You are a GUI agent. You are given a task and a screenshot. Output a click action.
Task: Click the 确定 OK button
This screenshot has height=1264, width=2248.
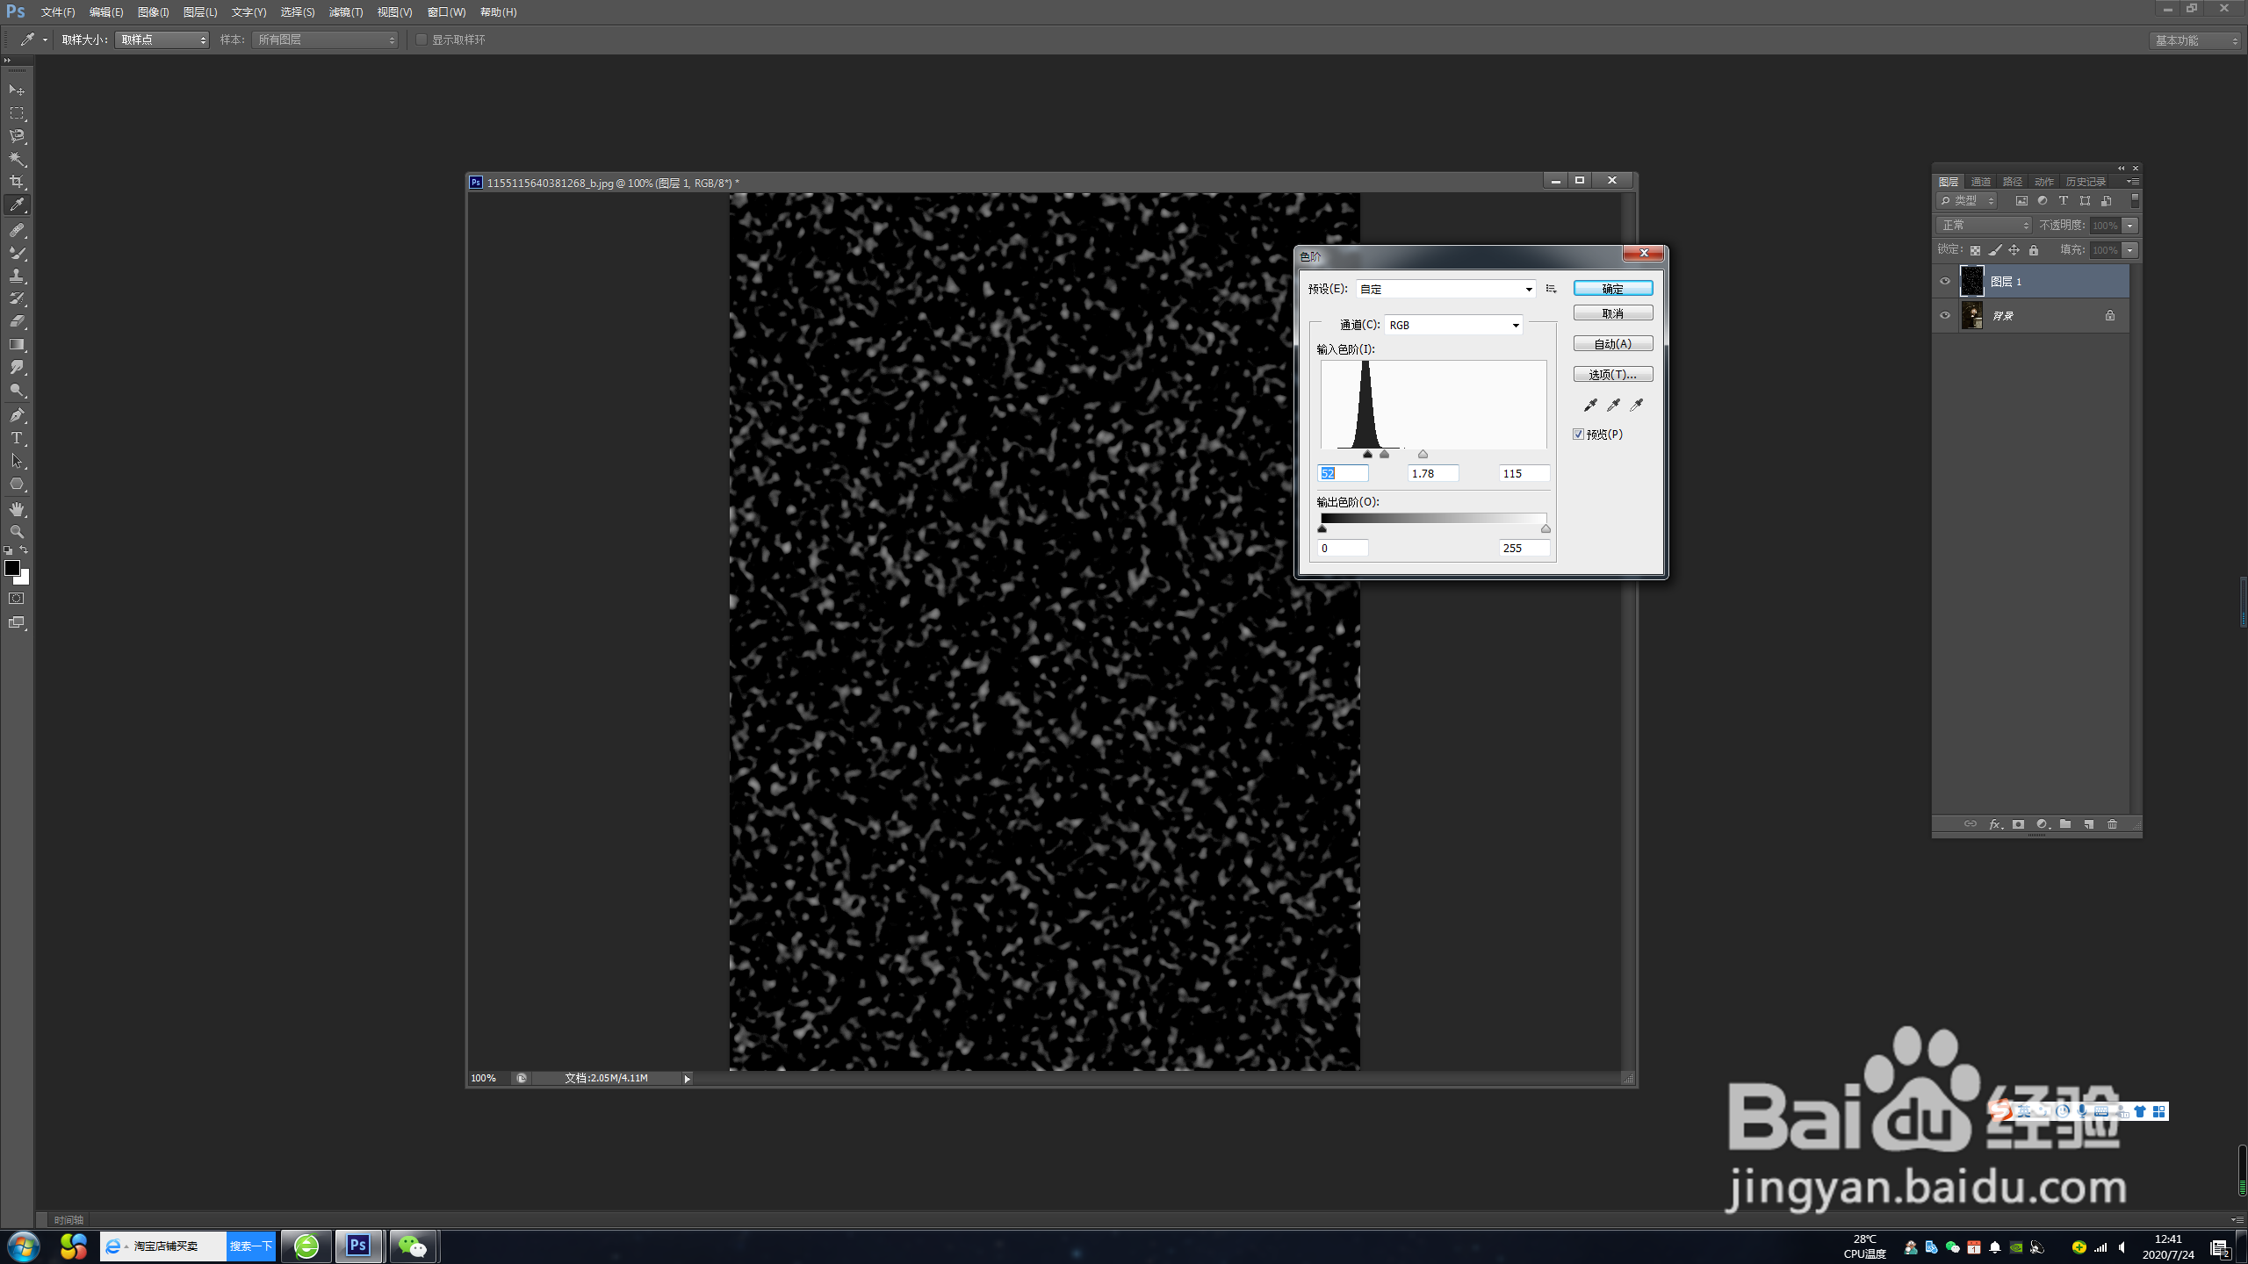click(x=1612, y=289)
